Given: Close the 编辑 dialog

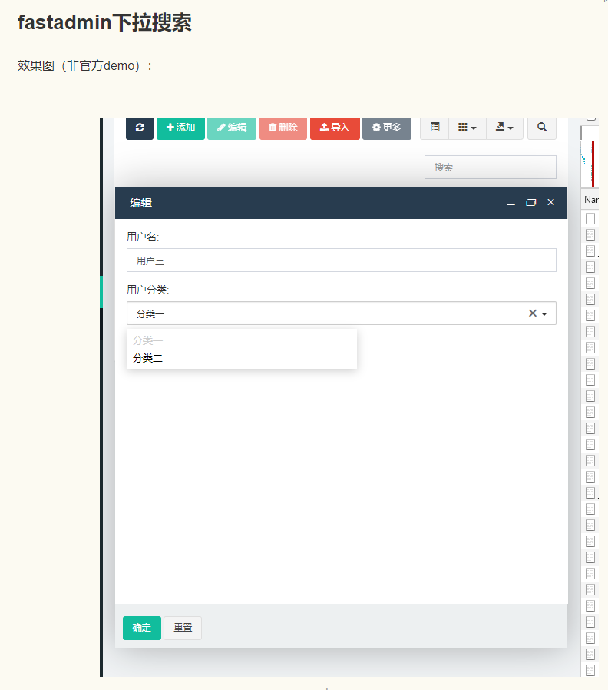Looking at the screenshot, I should pos(551,202).
